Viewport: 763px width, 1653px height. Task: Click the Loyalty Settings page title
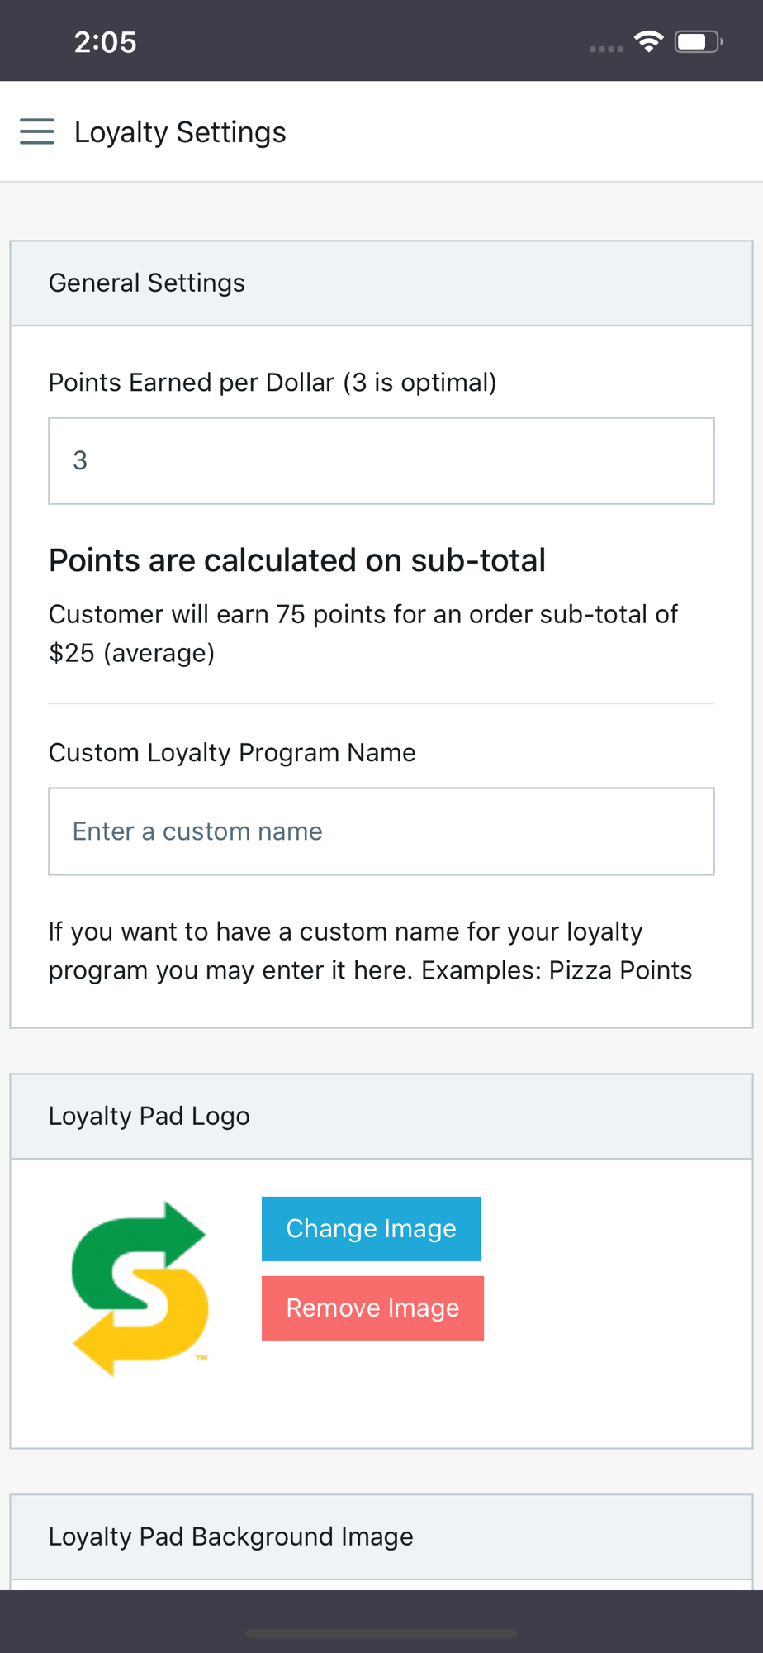[180, 132]
